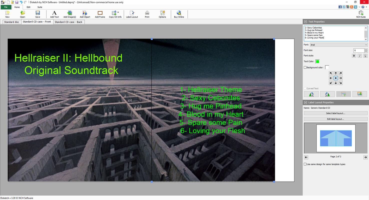Increase font size with up stepper
Viewport: 369px width, 200px height.
pos(366,49)
